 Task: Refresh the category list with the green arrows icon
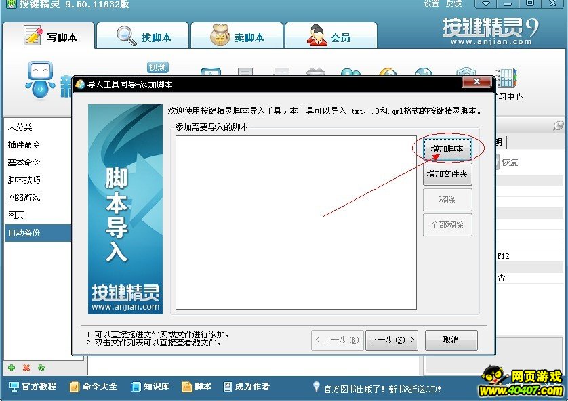(41, 368)
